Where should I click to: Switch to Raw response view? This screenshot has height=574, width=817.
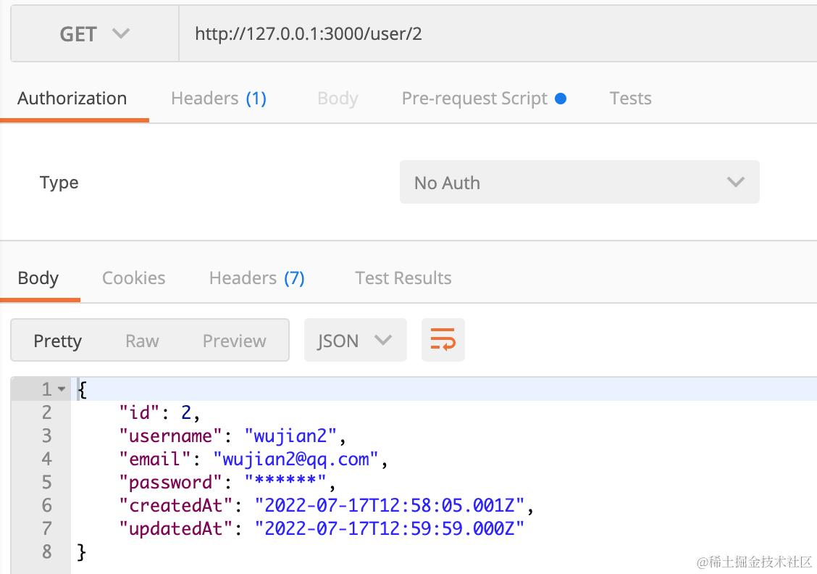point(142,341)
